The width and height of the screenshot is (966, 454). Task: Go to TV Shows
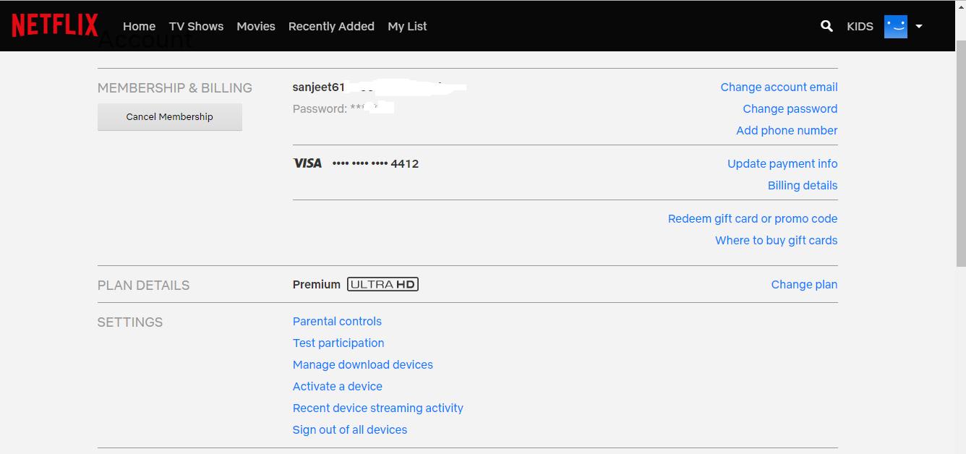point(196,26)
